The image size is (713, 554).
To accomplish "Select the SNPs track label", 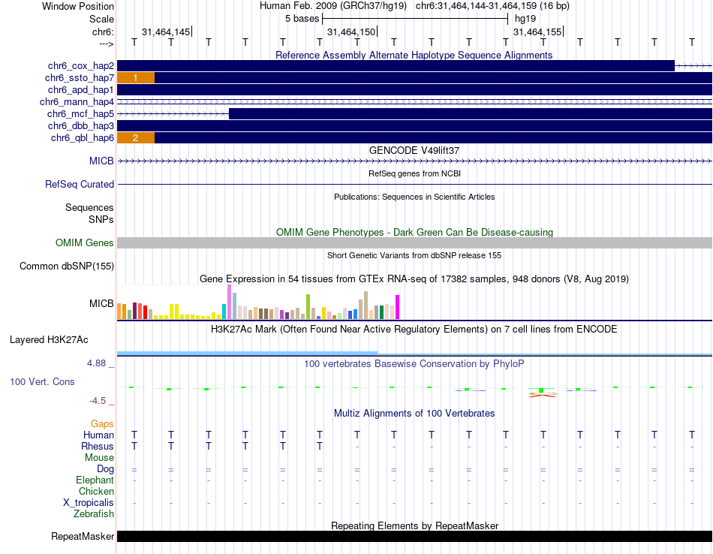I will pyautogui.click(x=101, y=219).
